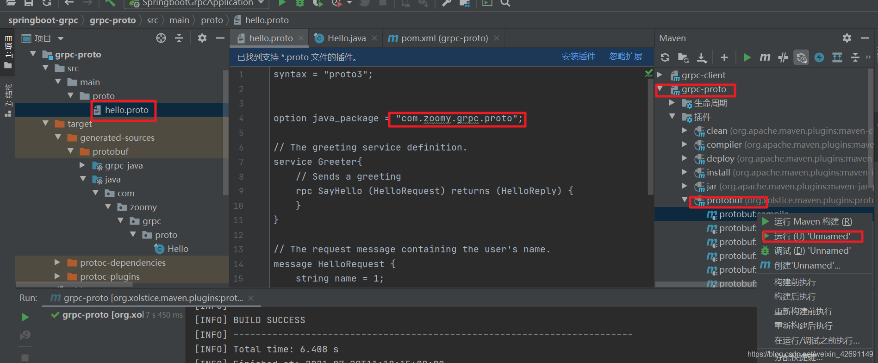This screenshot has height=363, width=878.
Task: Collapse the src folder in Project tree
Action: [45, 68]
